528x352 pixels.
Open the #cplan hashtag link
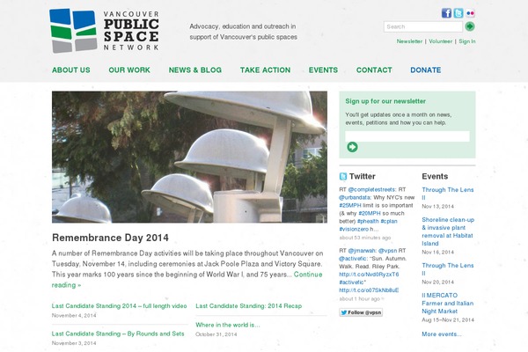coord(389,221)
